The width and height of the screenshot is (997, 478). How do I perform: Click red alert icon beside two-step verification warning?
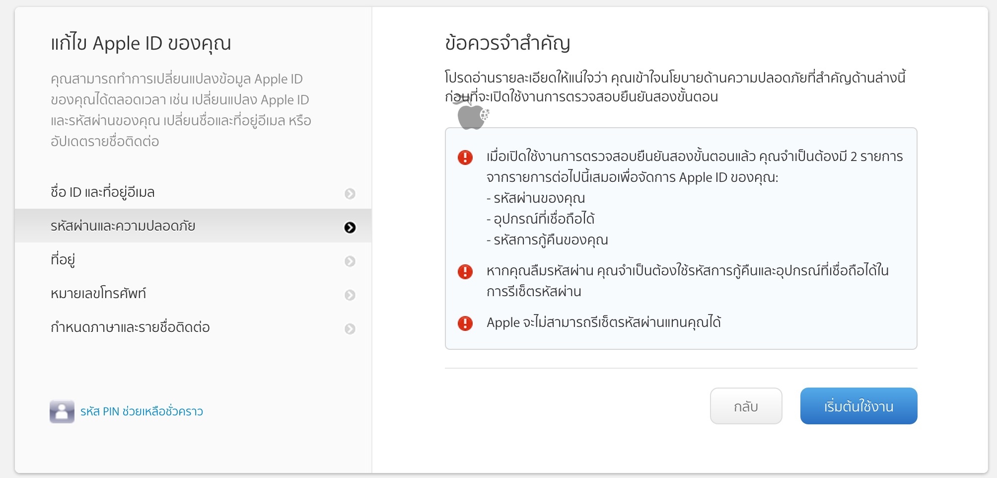pos(465,157)
